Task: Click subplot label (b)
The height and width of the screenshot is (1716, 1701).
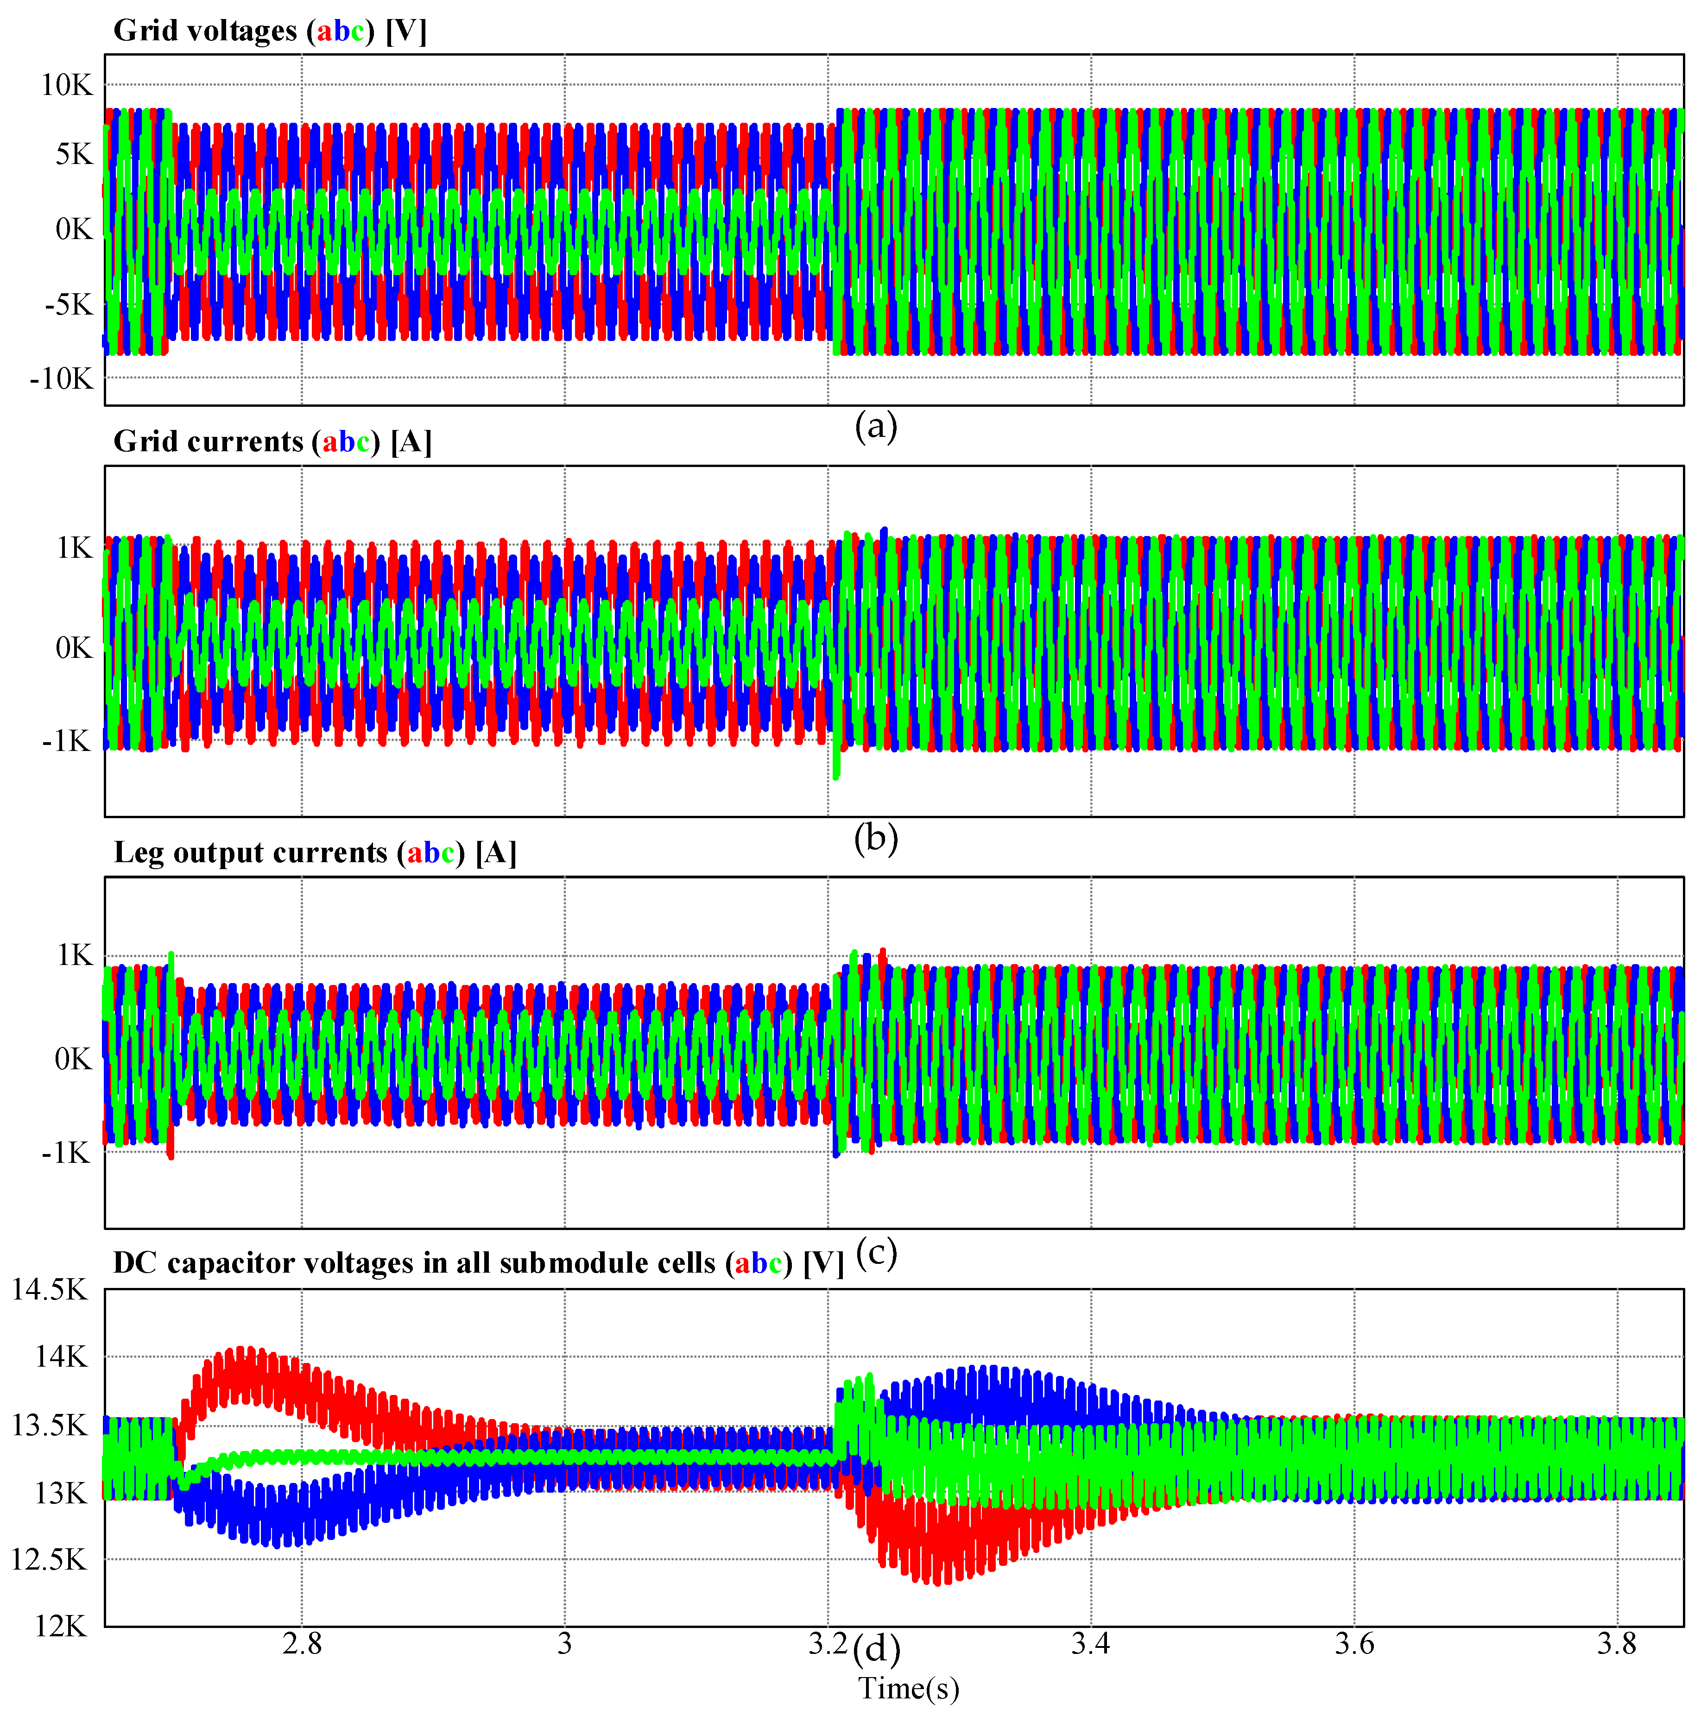Action: coord(876,839)
